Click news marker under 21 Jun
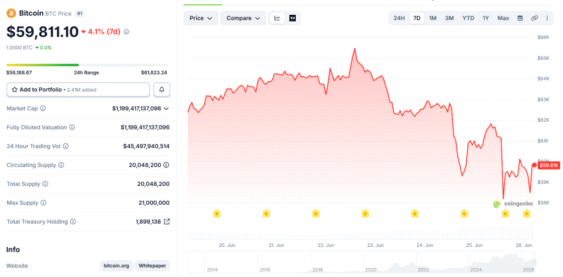Screen dimensions: 563x277 click(x=266, y=213)
